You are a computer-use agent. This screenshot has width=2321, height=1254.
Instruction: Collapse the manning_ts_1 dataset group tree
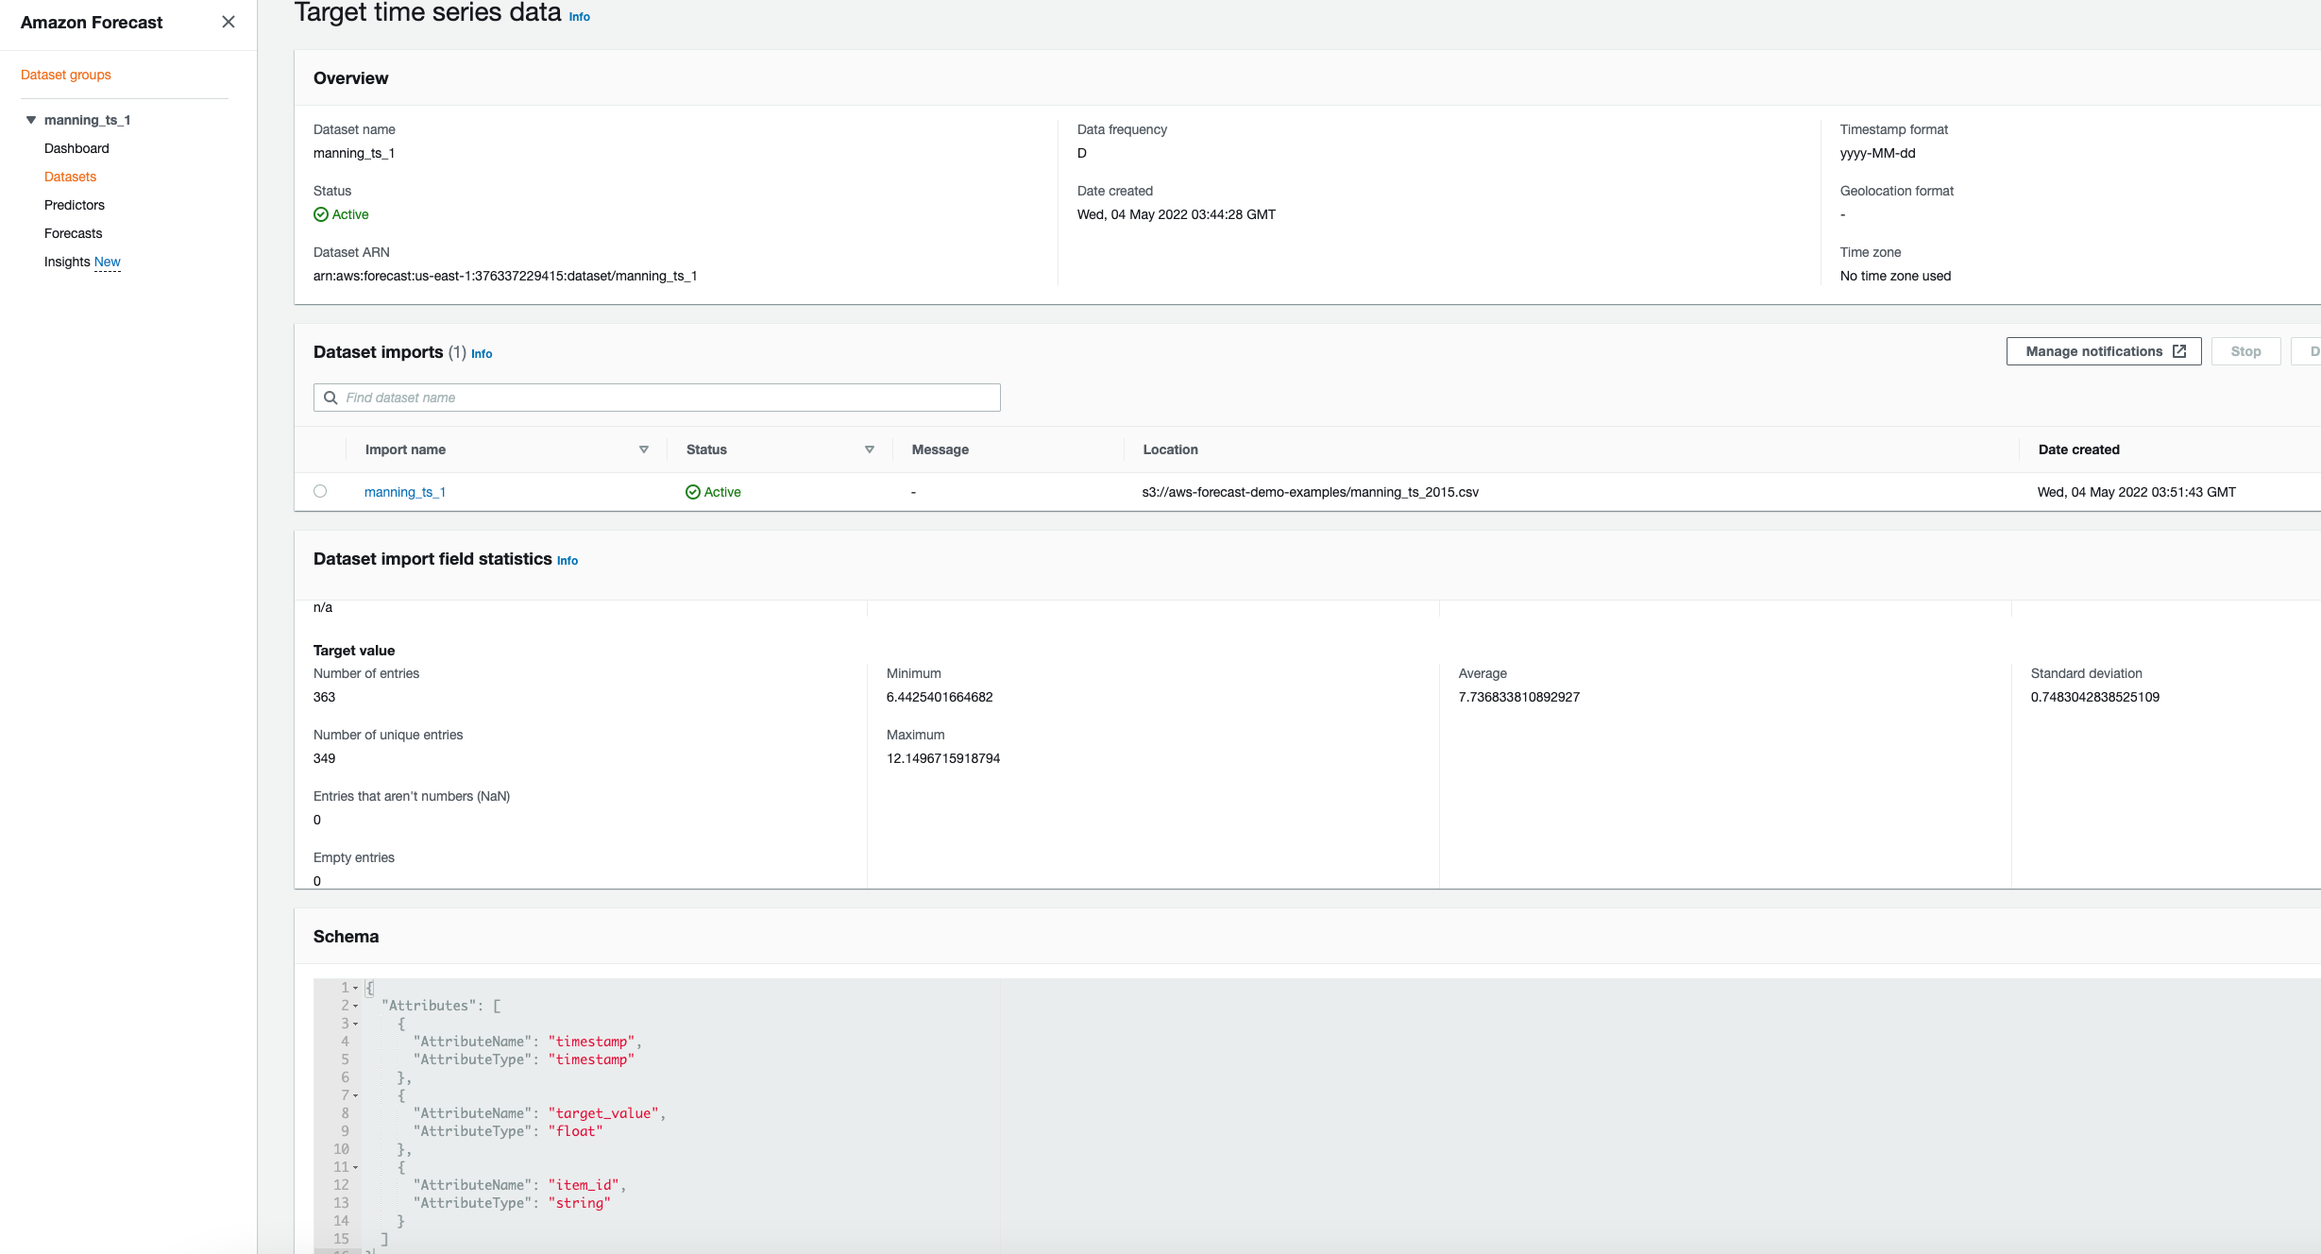pos(31,120)
